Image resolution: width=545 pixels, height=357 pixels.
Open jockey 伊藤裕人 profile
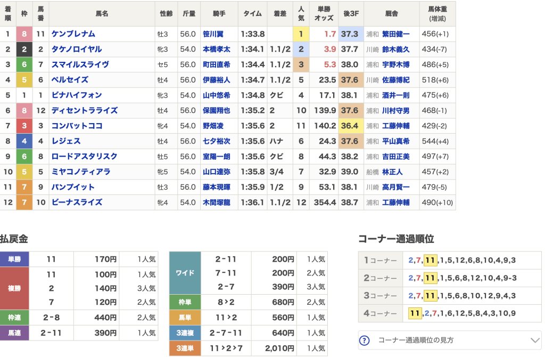[217, 80]
